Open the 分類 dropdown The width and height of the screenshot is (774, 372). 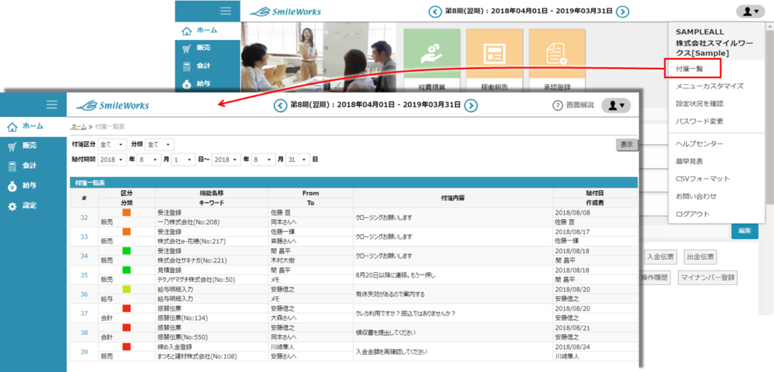click(159, 144)
